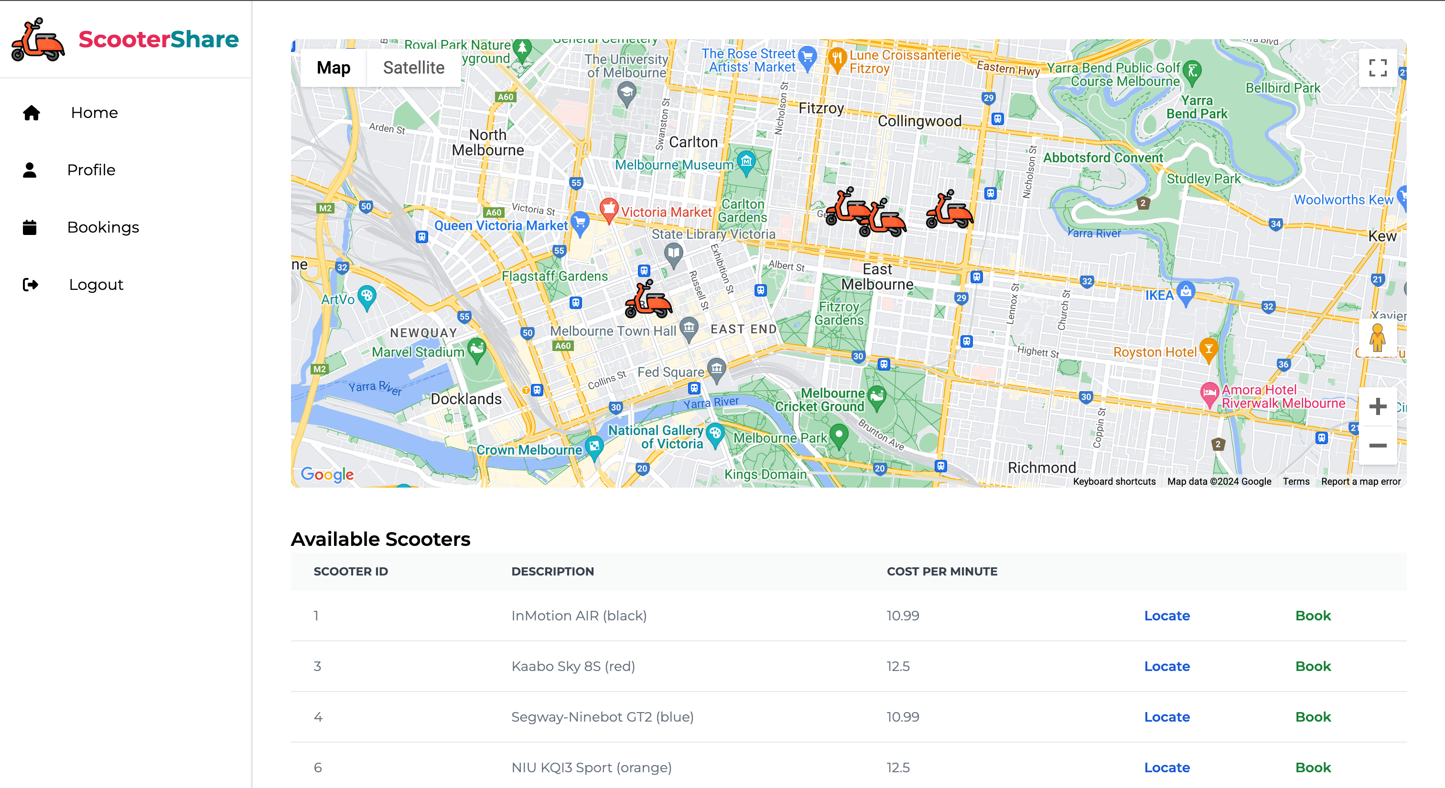1445x788 pixels.
Task: Click the Google logo on map
Action: 327,474
